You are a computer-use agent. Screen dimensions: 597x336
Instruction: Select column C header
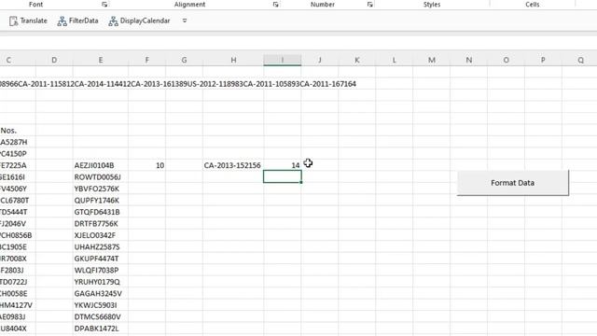pyautogui.click(x=18, y=60)
